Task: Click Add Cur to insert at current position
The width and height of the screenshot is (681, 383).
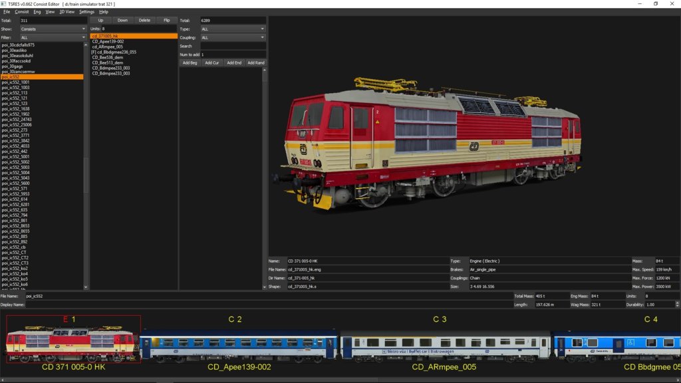Action: point(212,62)
